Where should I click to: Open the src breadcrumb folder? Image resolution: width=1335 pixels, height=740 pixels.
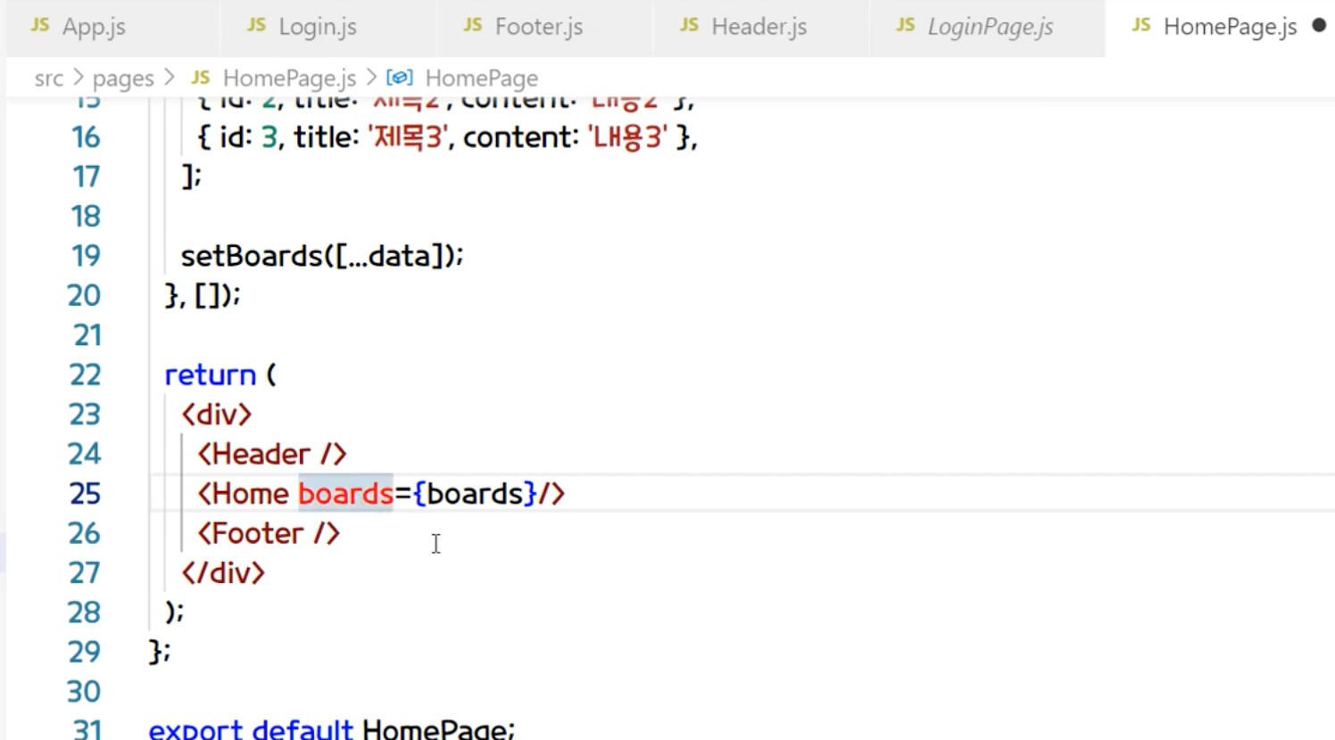49,78
